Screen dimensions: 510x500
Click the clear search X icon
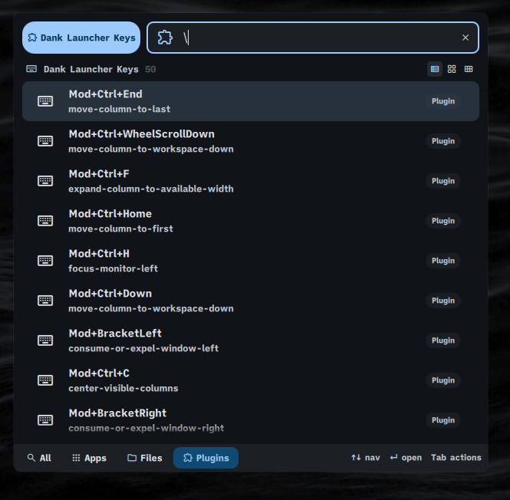(x=465, y=38)
